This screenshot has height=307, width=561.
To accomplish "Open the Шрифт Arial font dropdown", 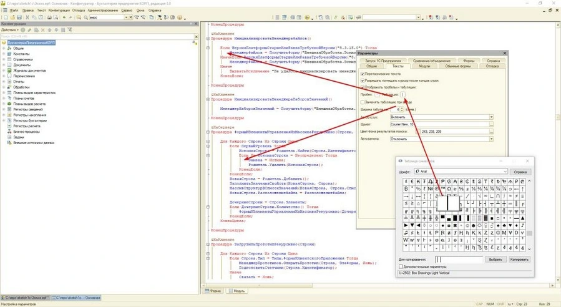I will coord(505,172).
